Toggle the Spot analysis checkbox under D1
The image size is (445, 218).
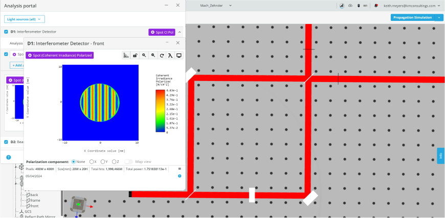[6, 54]
